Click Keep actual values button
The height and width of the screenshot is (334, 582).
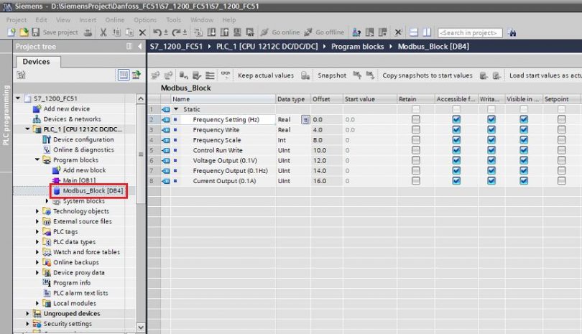[265, 75]
